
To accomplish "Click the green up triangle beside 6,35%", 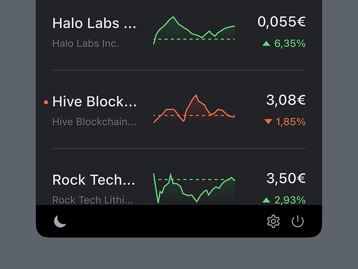I will click(x=266, y=44).
